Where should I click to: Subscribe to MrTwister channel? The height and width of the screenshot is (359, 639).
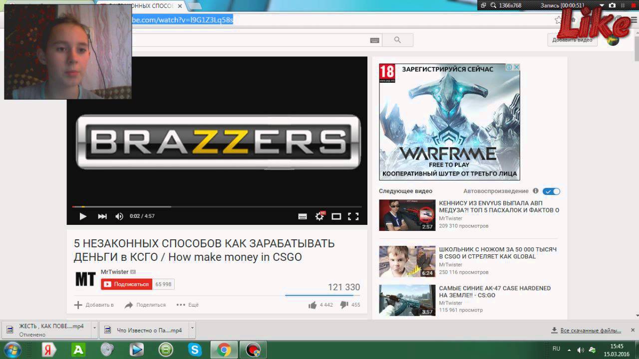tap(127, 284)
